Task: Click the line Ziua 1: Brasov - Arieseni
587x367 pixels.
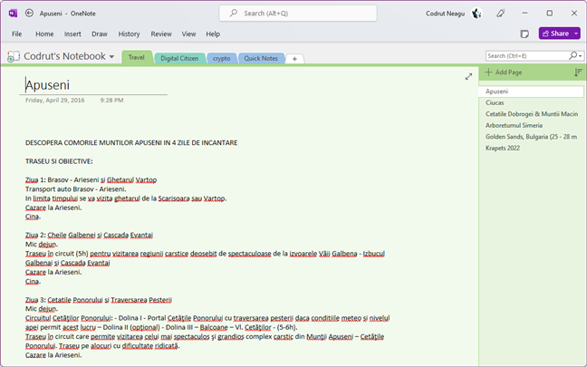Action: pyautogui.click(x=91, y=179)
